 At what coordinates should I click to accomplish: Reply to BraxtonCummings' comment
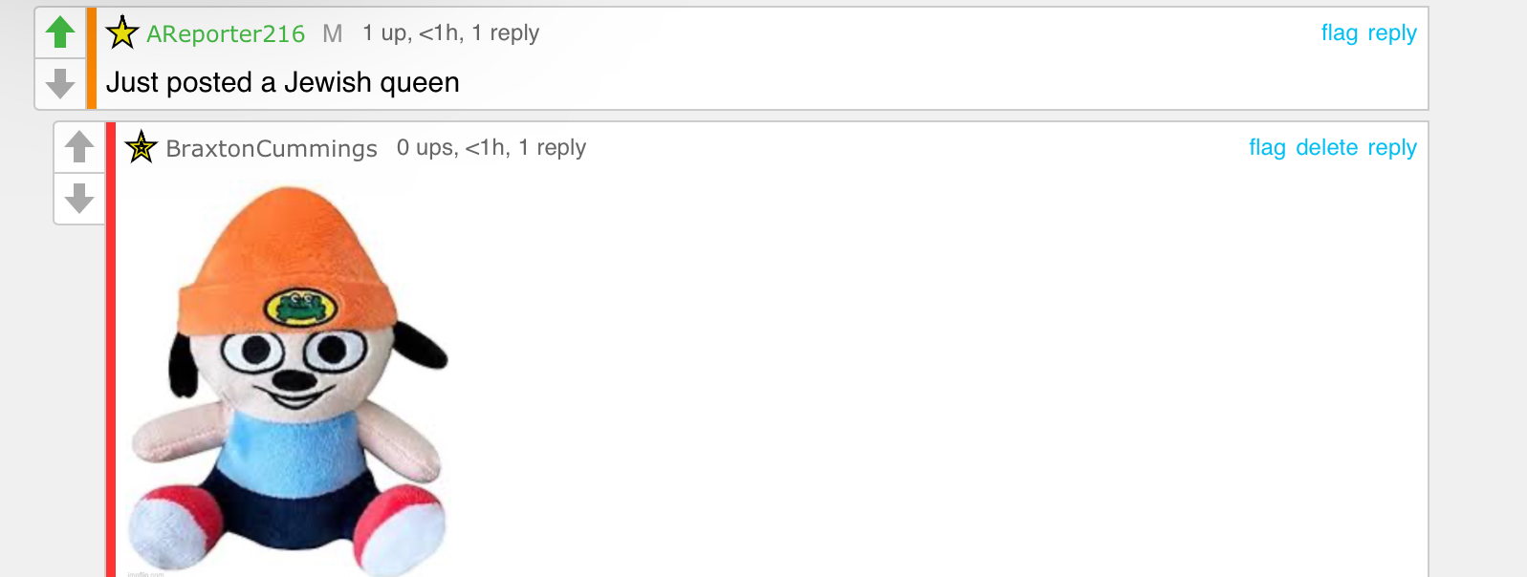(1392, 148)
